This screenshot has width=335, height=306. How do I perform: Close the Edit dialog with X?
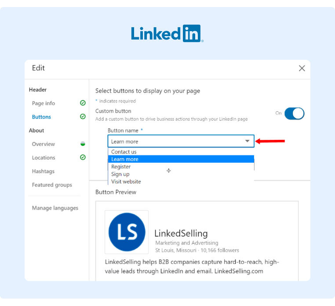(302, 68)
